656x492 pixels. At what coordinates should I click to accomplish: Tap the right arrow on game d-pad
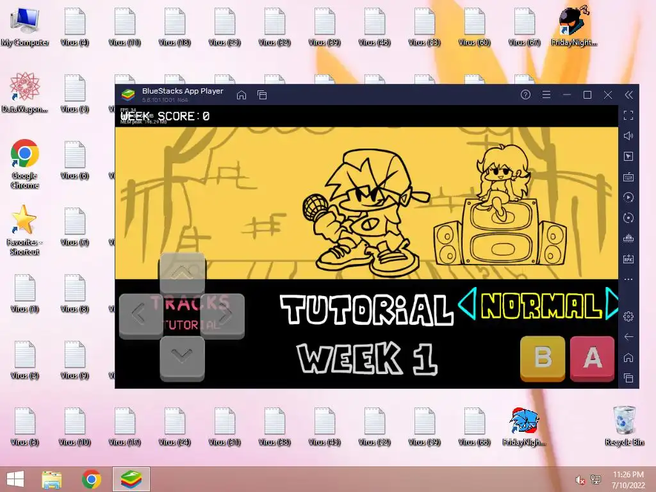pos(223,315)
